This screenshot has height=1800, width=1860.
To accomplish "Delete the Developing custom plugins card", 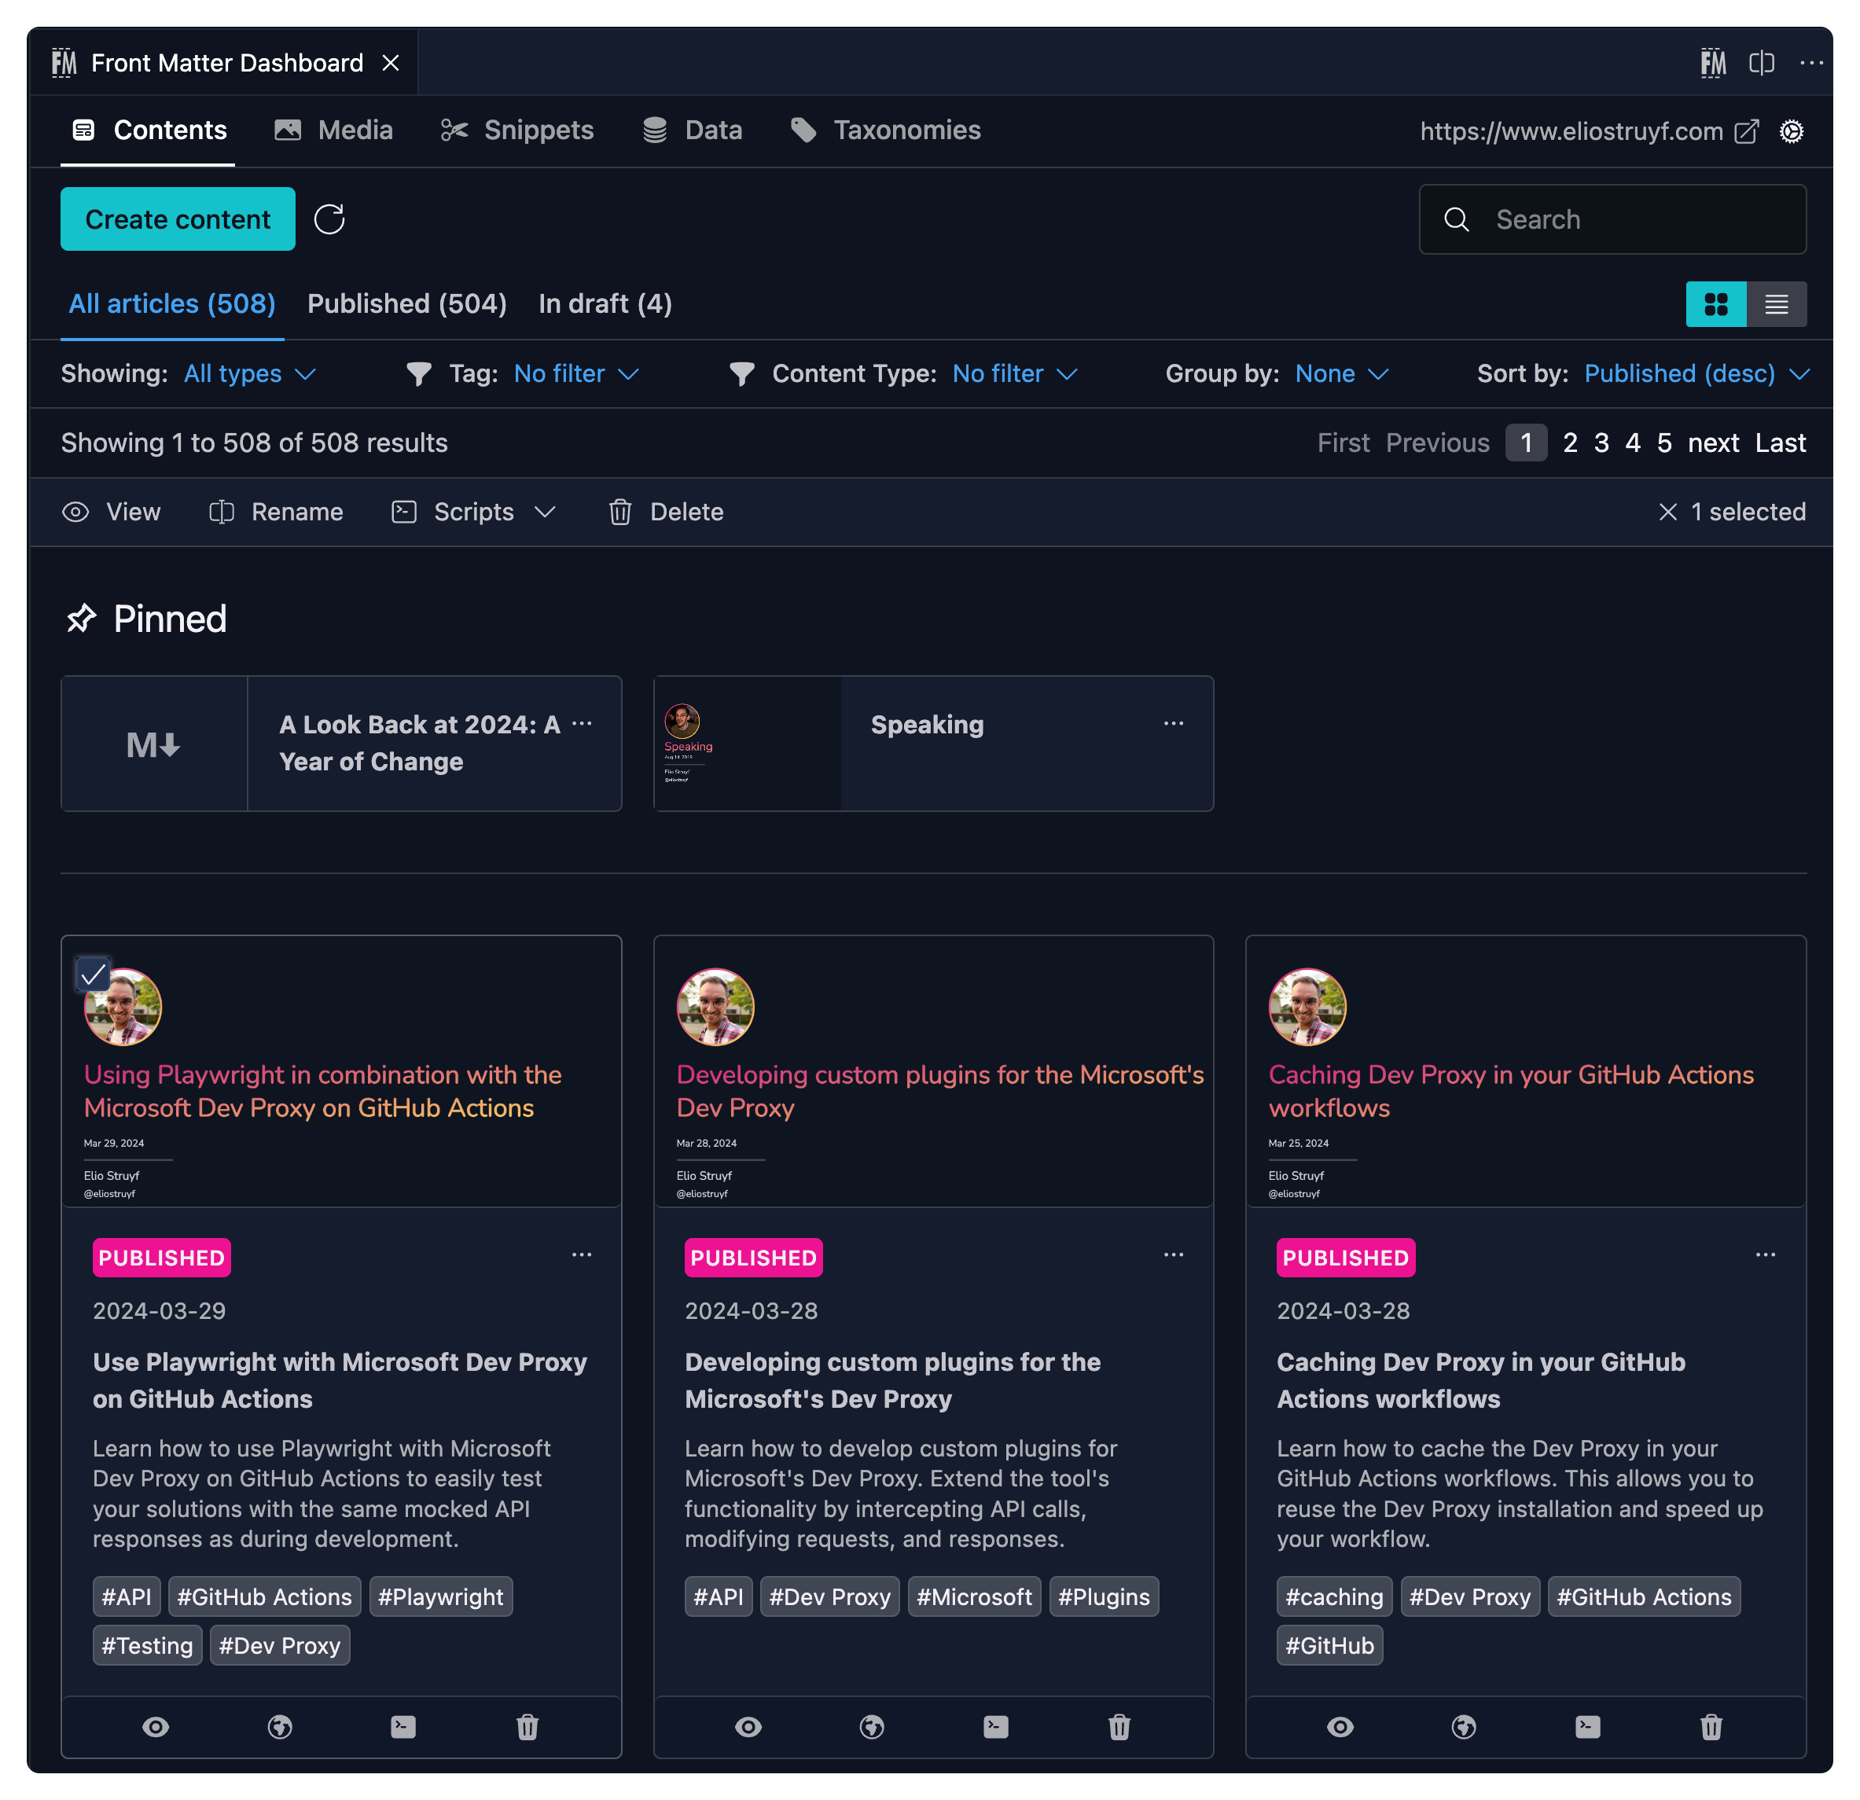I will [x=1119, y=1726].
